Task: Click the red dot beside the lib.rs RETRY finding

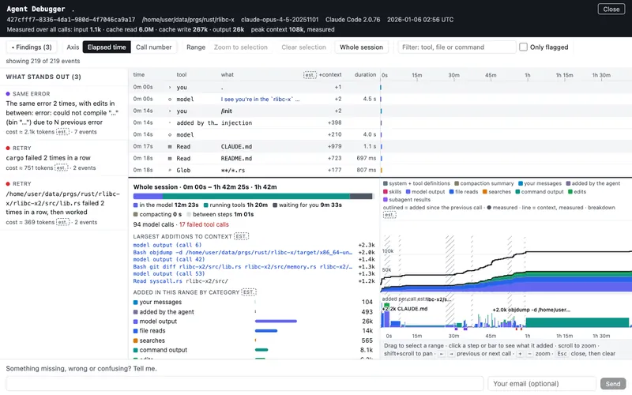Action: click(8, 184)
